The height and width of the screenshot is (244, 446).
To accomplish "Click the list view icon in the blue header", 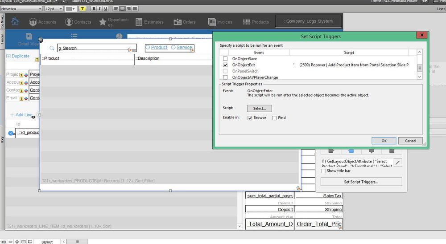I will 74,36.
